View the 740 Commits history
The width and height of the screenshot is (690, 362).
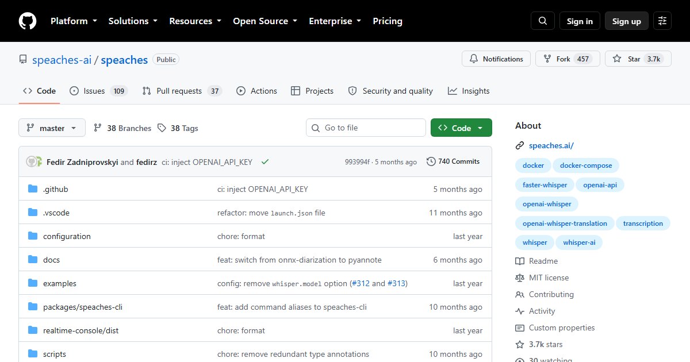coord(453,161)
